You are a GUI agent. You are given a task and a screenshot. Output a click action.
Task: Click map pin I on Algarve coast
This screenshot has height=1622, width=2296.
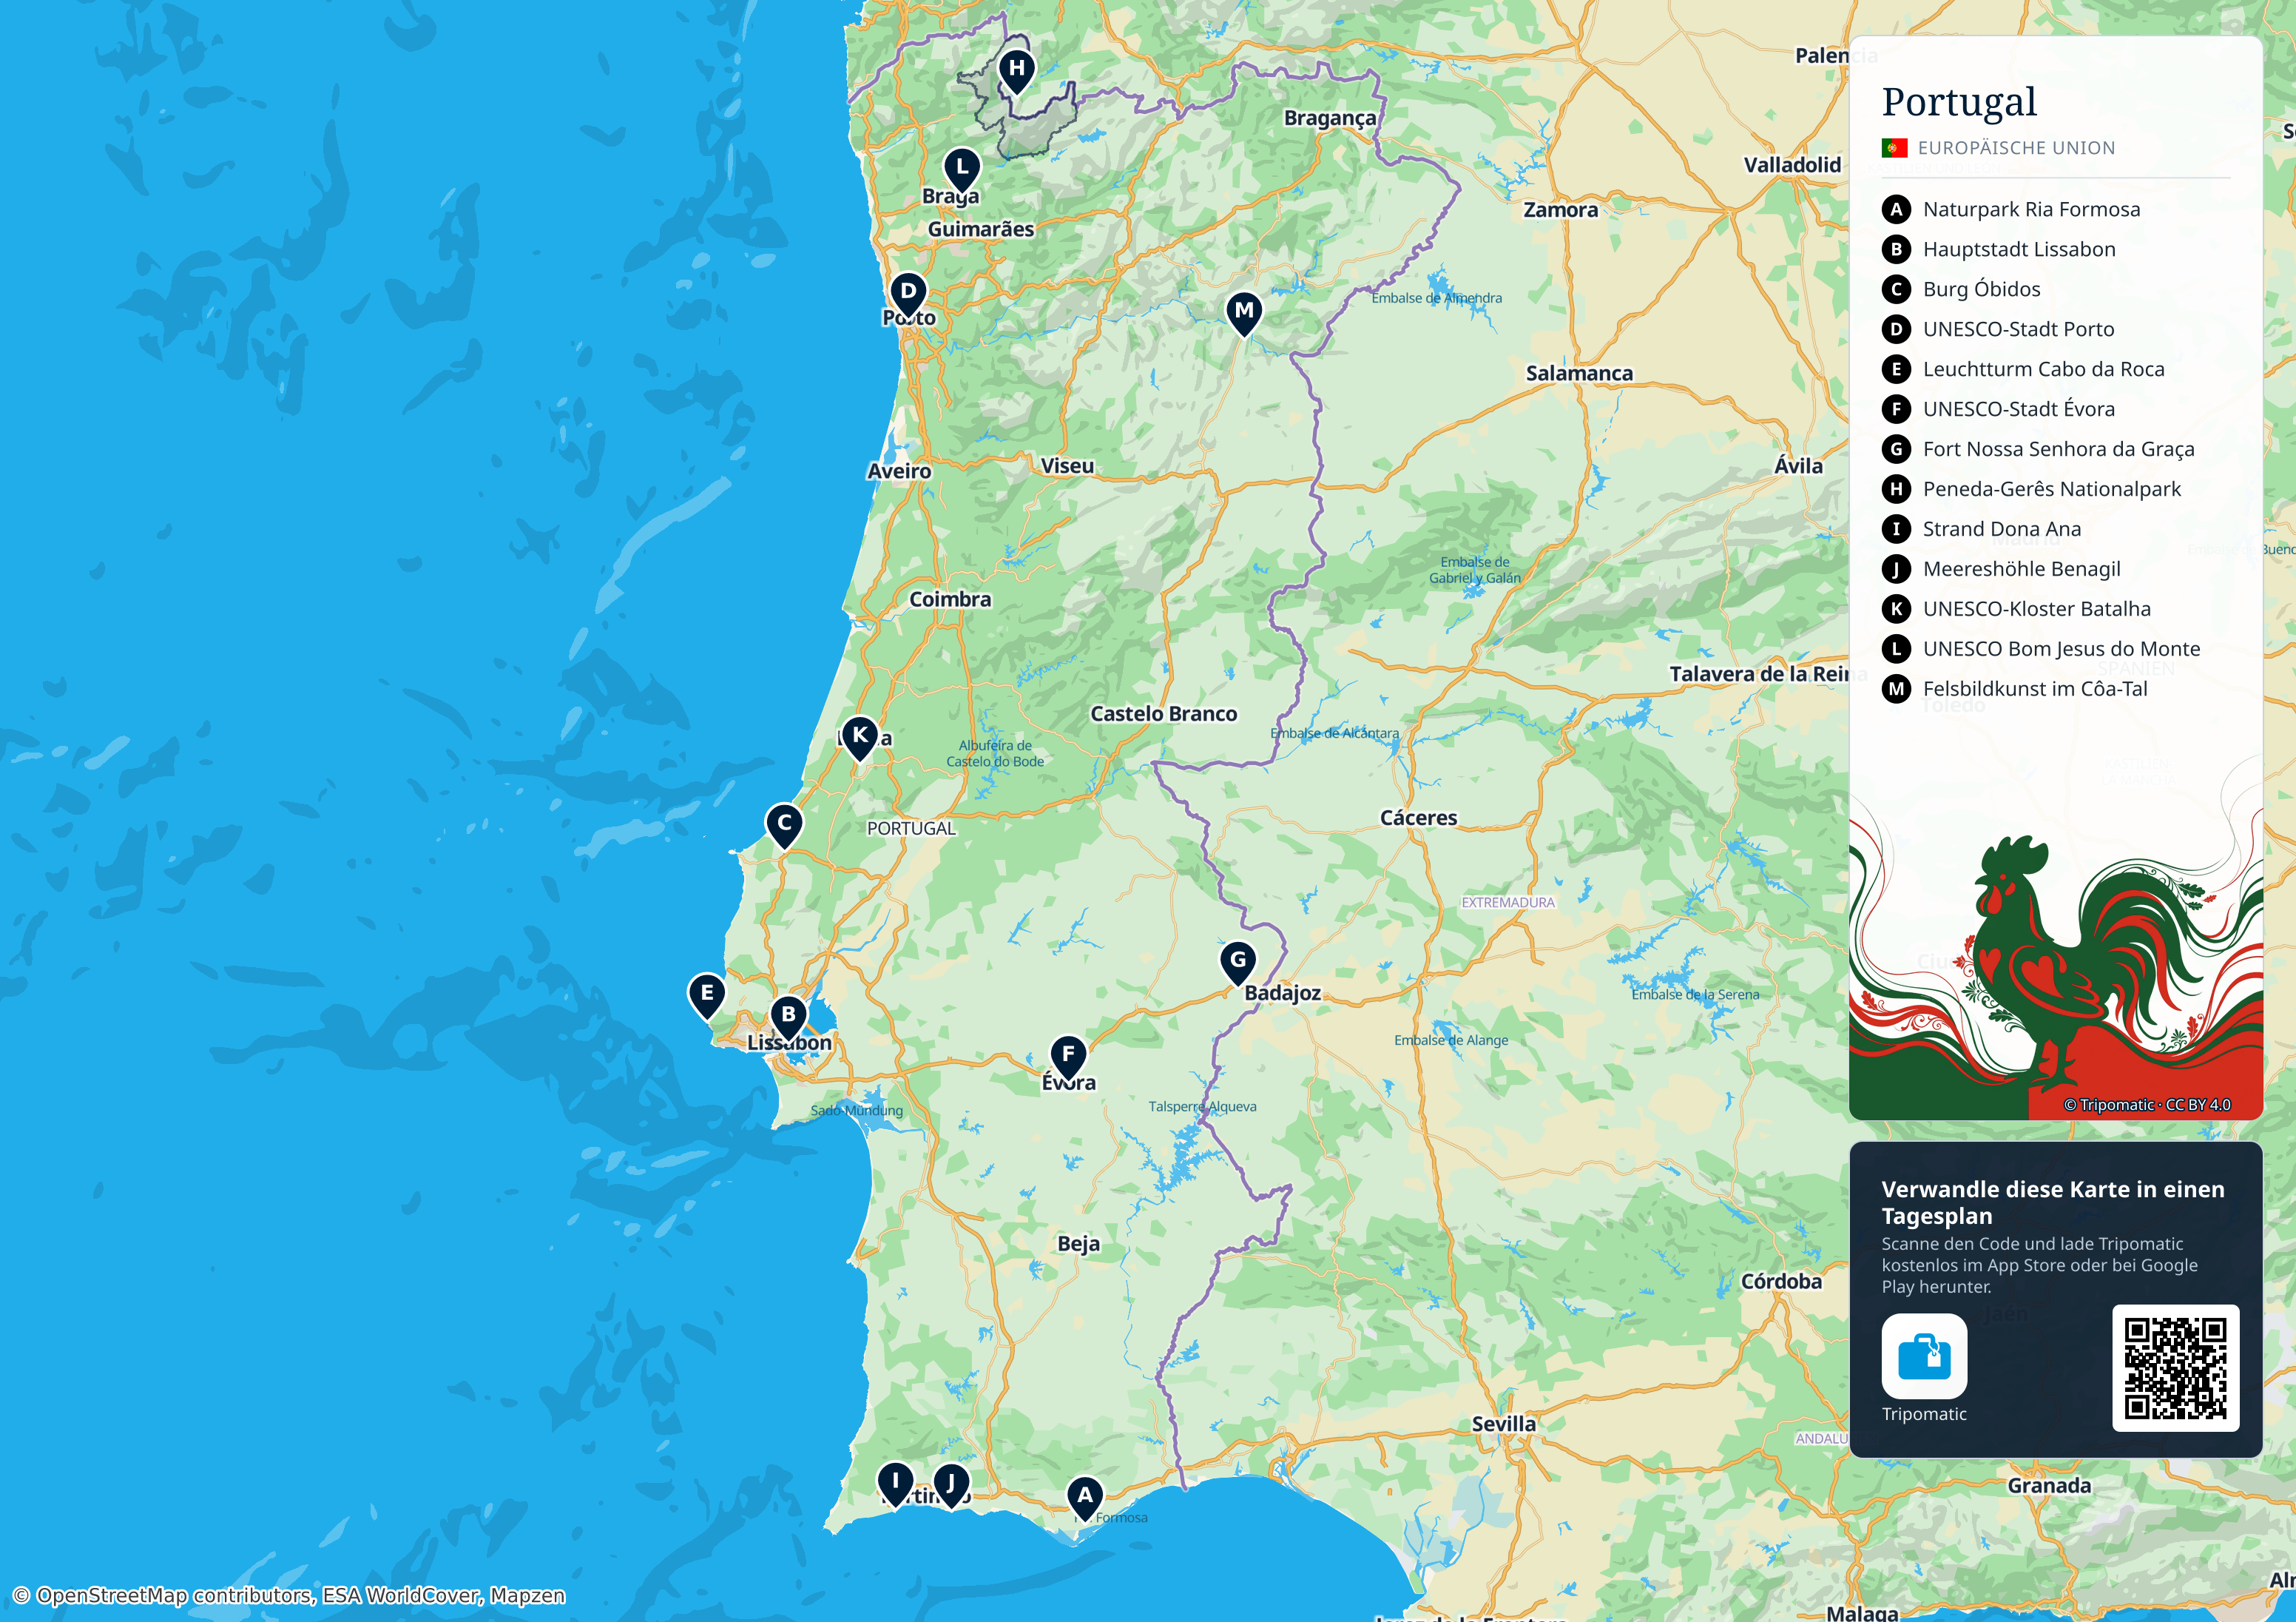point(895,1483)
